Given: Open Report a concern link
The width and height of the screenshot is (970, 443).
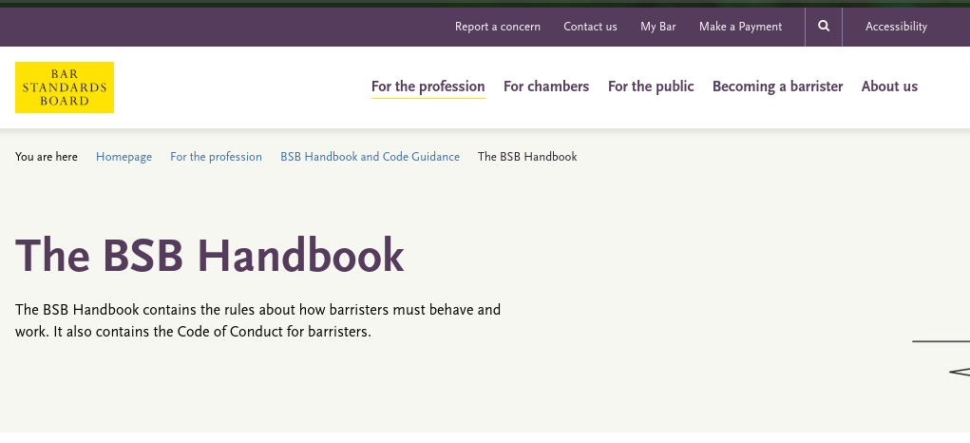Looking at the screenshot, I should point(498,27).
